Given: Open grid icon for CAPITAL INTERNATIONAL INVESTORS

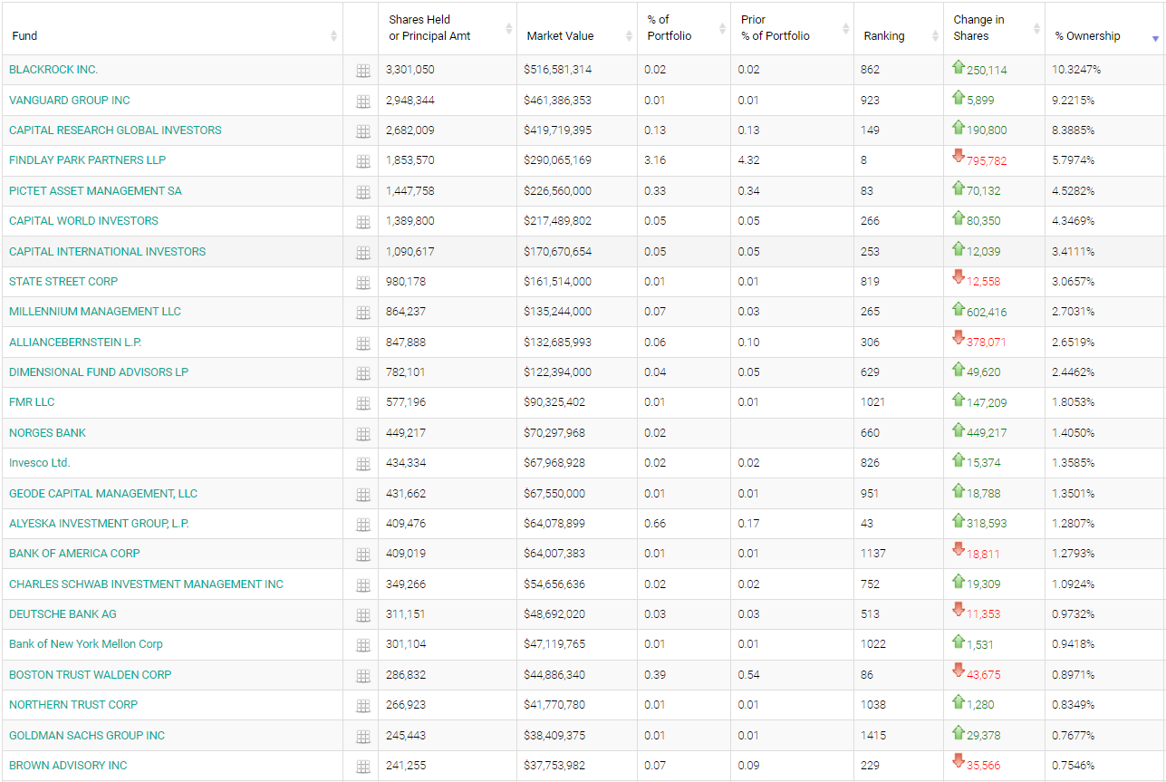Looking at the screenshot, I should pos(363,253).
